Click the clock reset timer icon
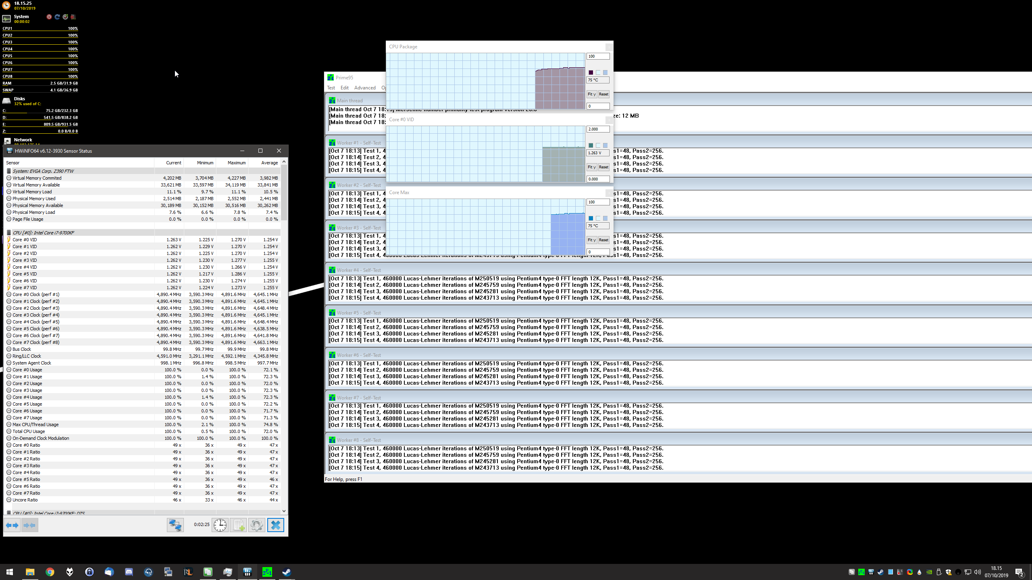 click(x=220, y=525)
